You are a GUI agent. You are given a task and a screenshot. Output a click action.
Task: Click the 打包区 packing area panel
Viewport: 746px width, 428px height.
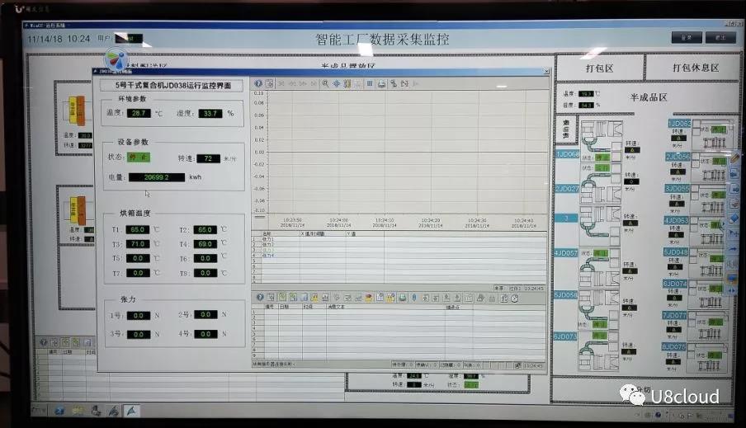tap(597, 68)
